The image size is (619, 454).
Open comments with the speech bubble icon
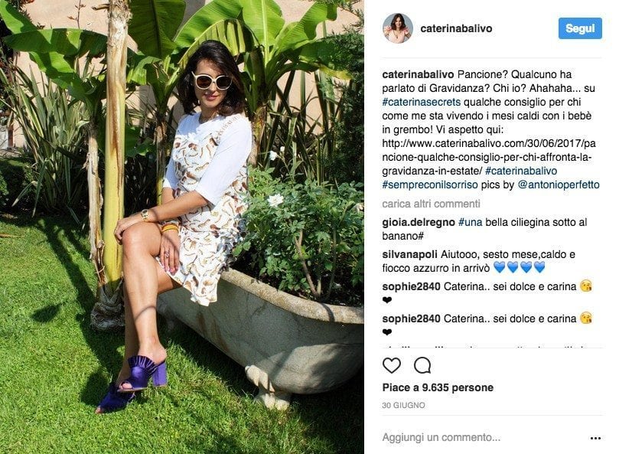click(x=422, y=365)
